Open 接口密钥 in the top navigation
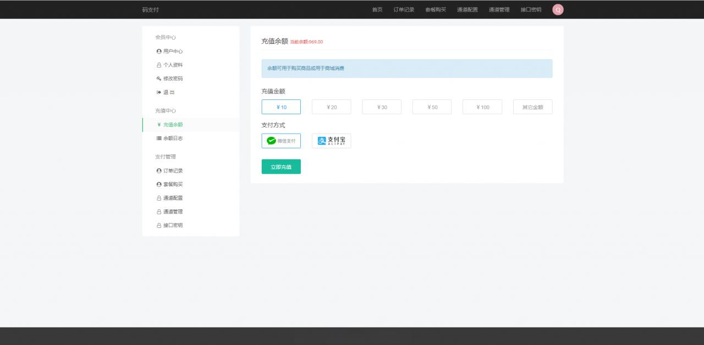The width and height of the screenshot is (704, 345). pyautogui.click(x=531, y=10)
